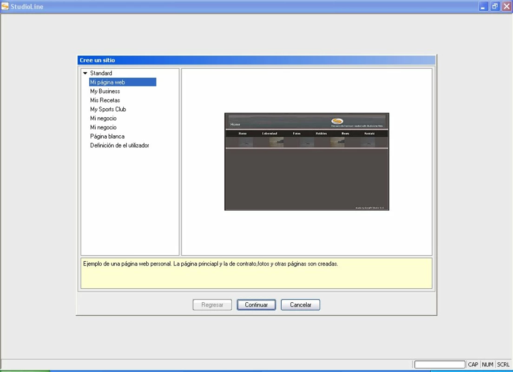Image resolution: width=513 pixels, height=372 pixels.
Task: Click the SCRL status bar indicator
Action: (503, 365)
